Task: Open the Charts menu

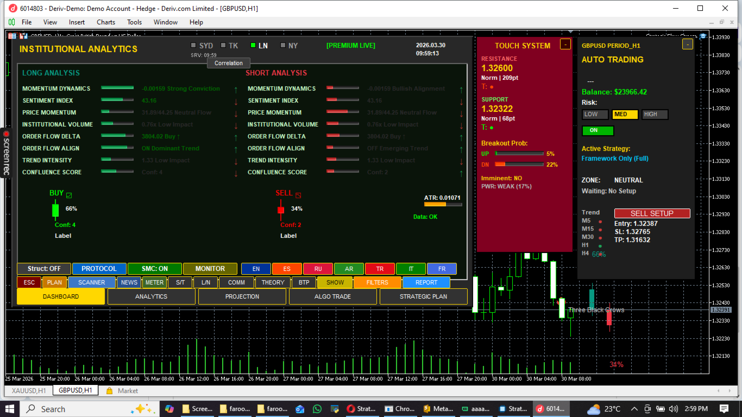Action: (106, 22)
